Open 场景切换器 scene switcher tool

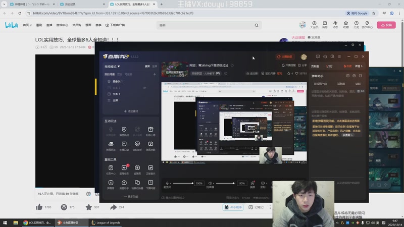(137, 184)
